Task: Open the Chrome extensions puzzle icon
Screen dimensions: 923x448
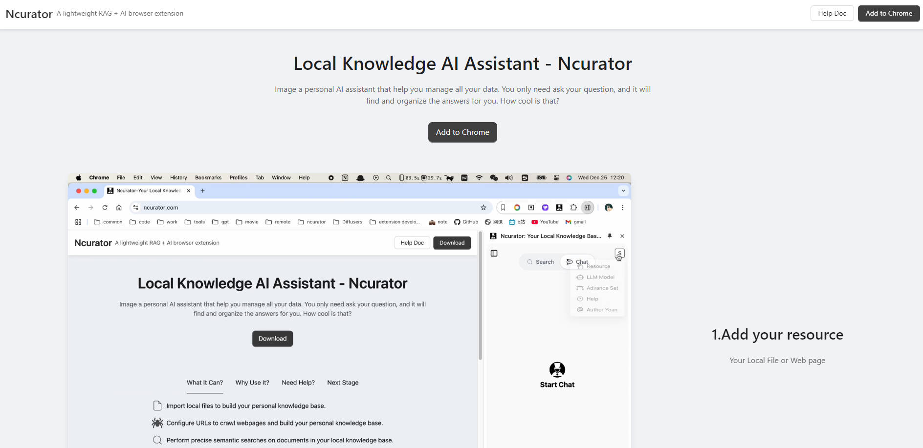Action: (573, 207)
